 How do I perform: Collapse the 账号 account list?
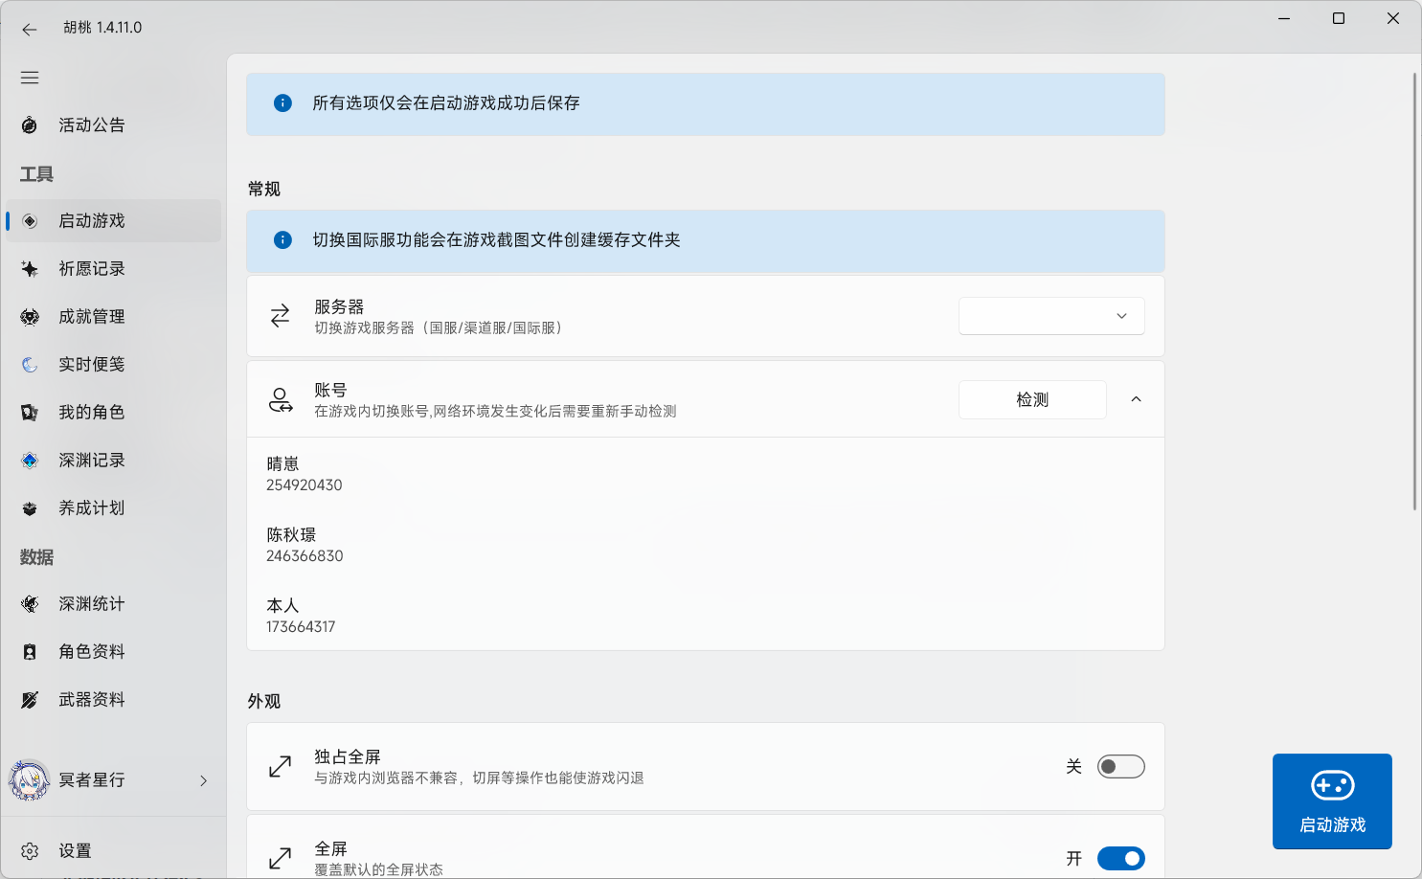click(x=1136, y=399)
